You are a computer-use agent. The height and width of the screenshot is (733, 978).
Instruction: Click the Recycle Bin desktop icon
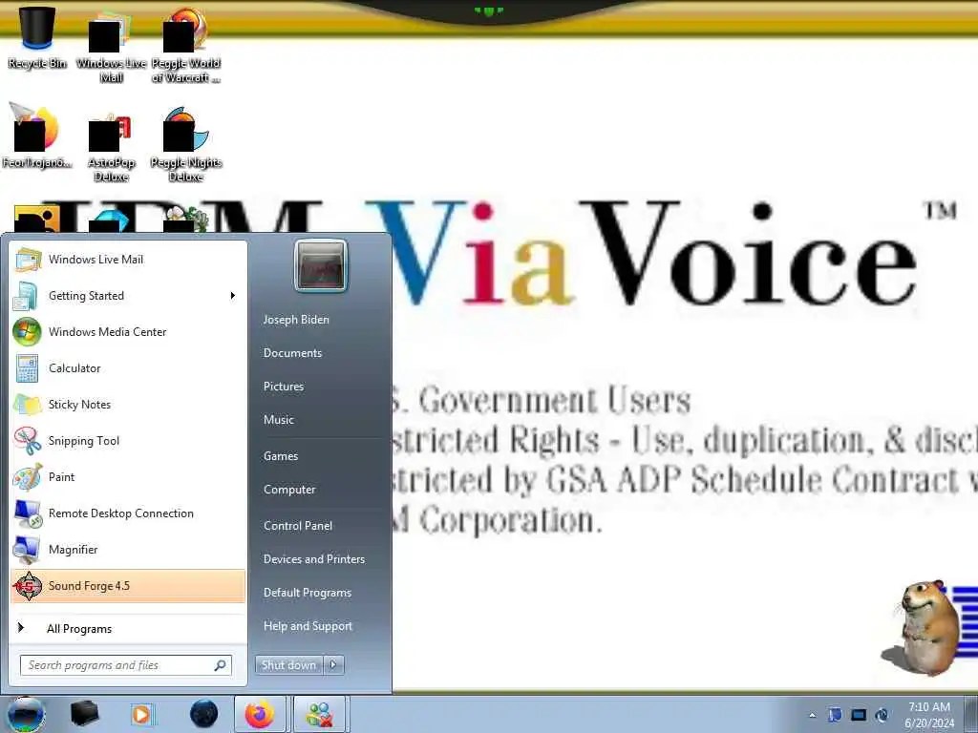click(37, 37)
